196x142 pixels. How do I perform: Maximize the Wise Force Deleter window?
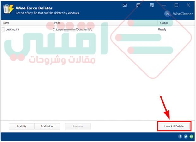pos(176,5)
